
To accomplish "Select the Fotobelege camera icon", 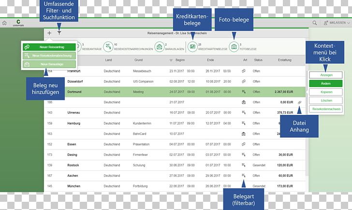I will 234,46.
